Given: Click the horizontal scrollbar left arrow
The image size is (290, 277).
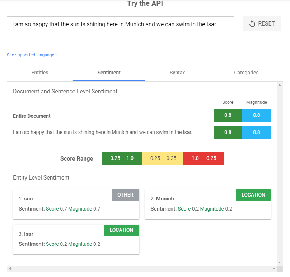Looking at the screenshot, I should coord(10,269).
